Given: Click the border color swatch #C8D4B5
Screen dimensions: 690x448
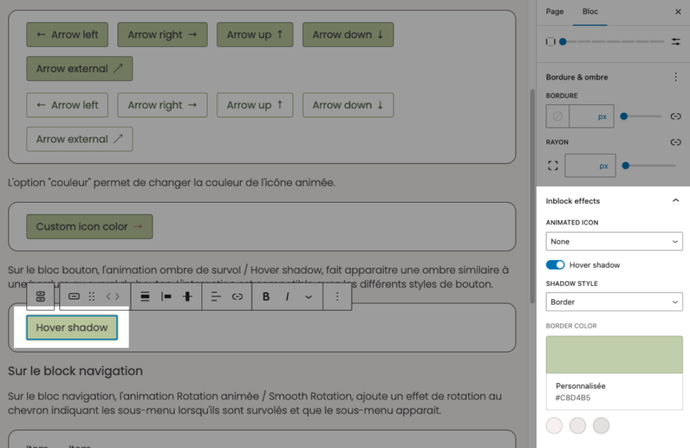Looking at the screenshot, I should pos(614,354).
